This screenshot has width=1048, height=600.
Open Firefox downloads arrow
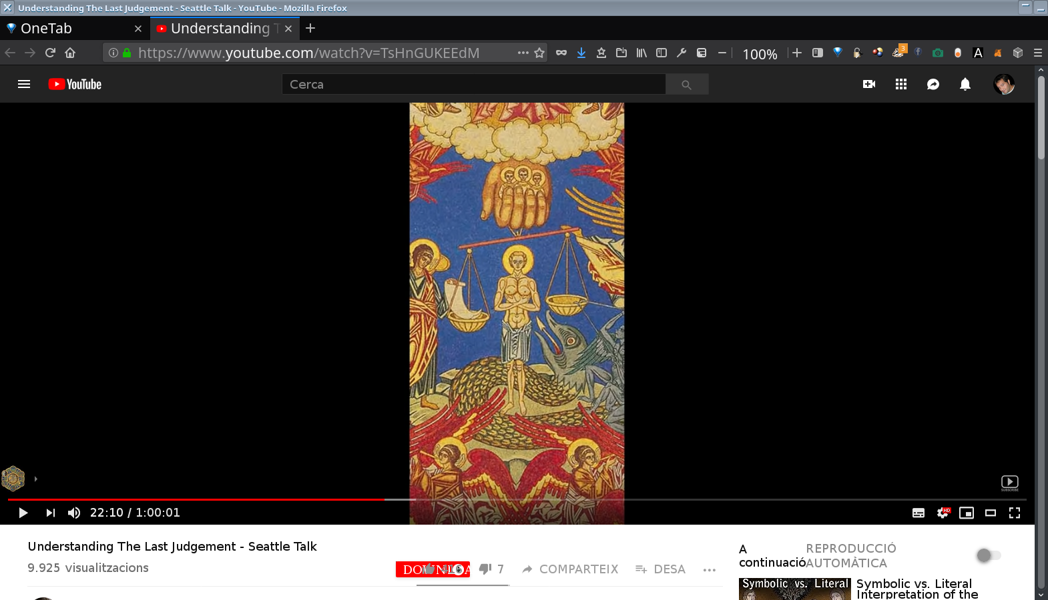pos(581,53)
